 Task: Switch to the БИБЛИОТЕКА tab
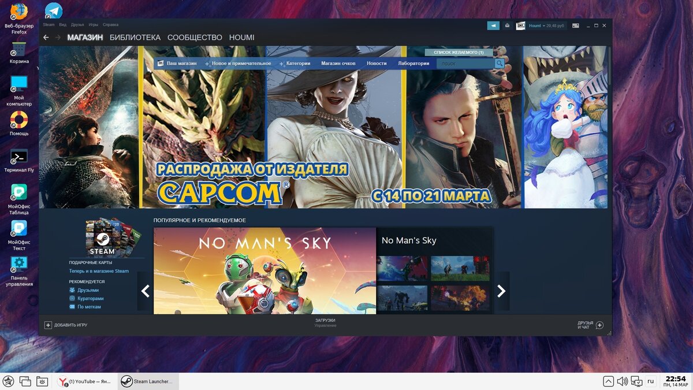(135, 38)
